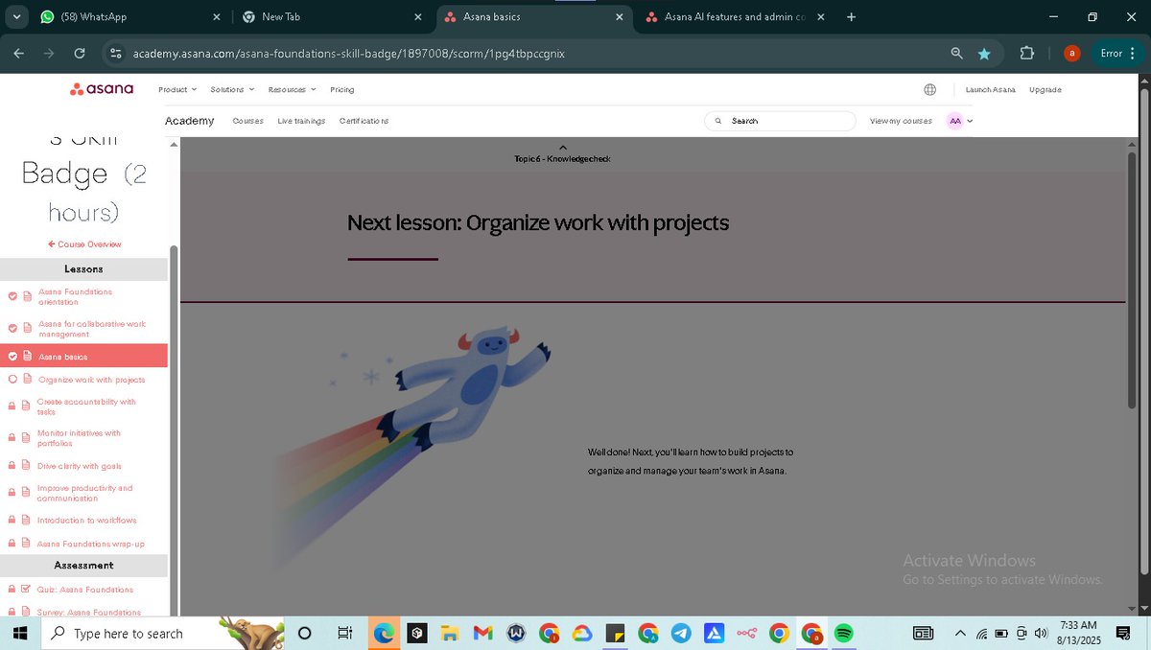Click the empty circle for Organize work with projects
This screenshot has width=1151, height=650.
(12, 379)
